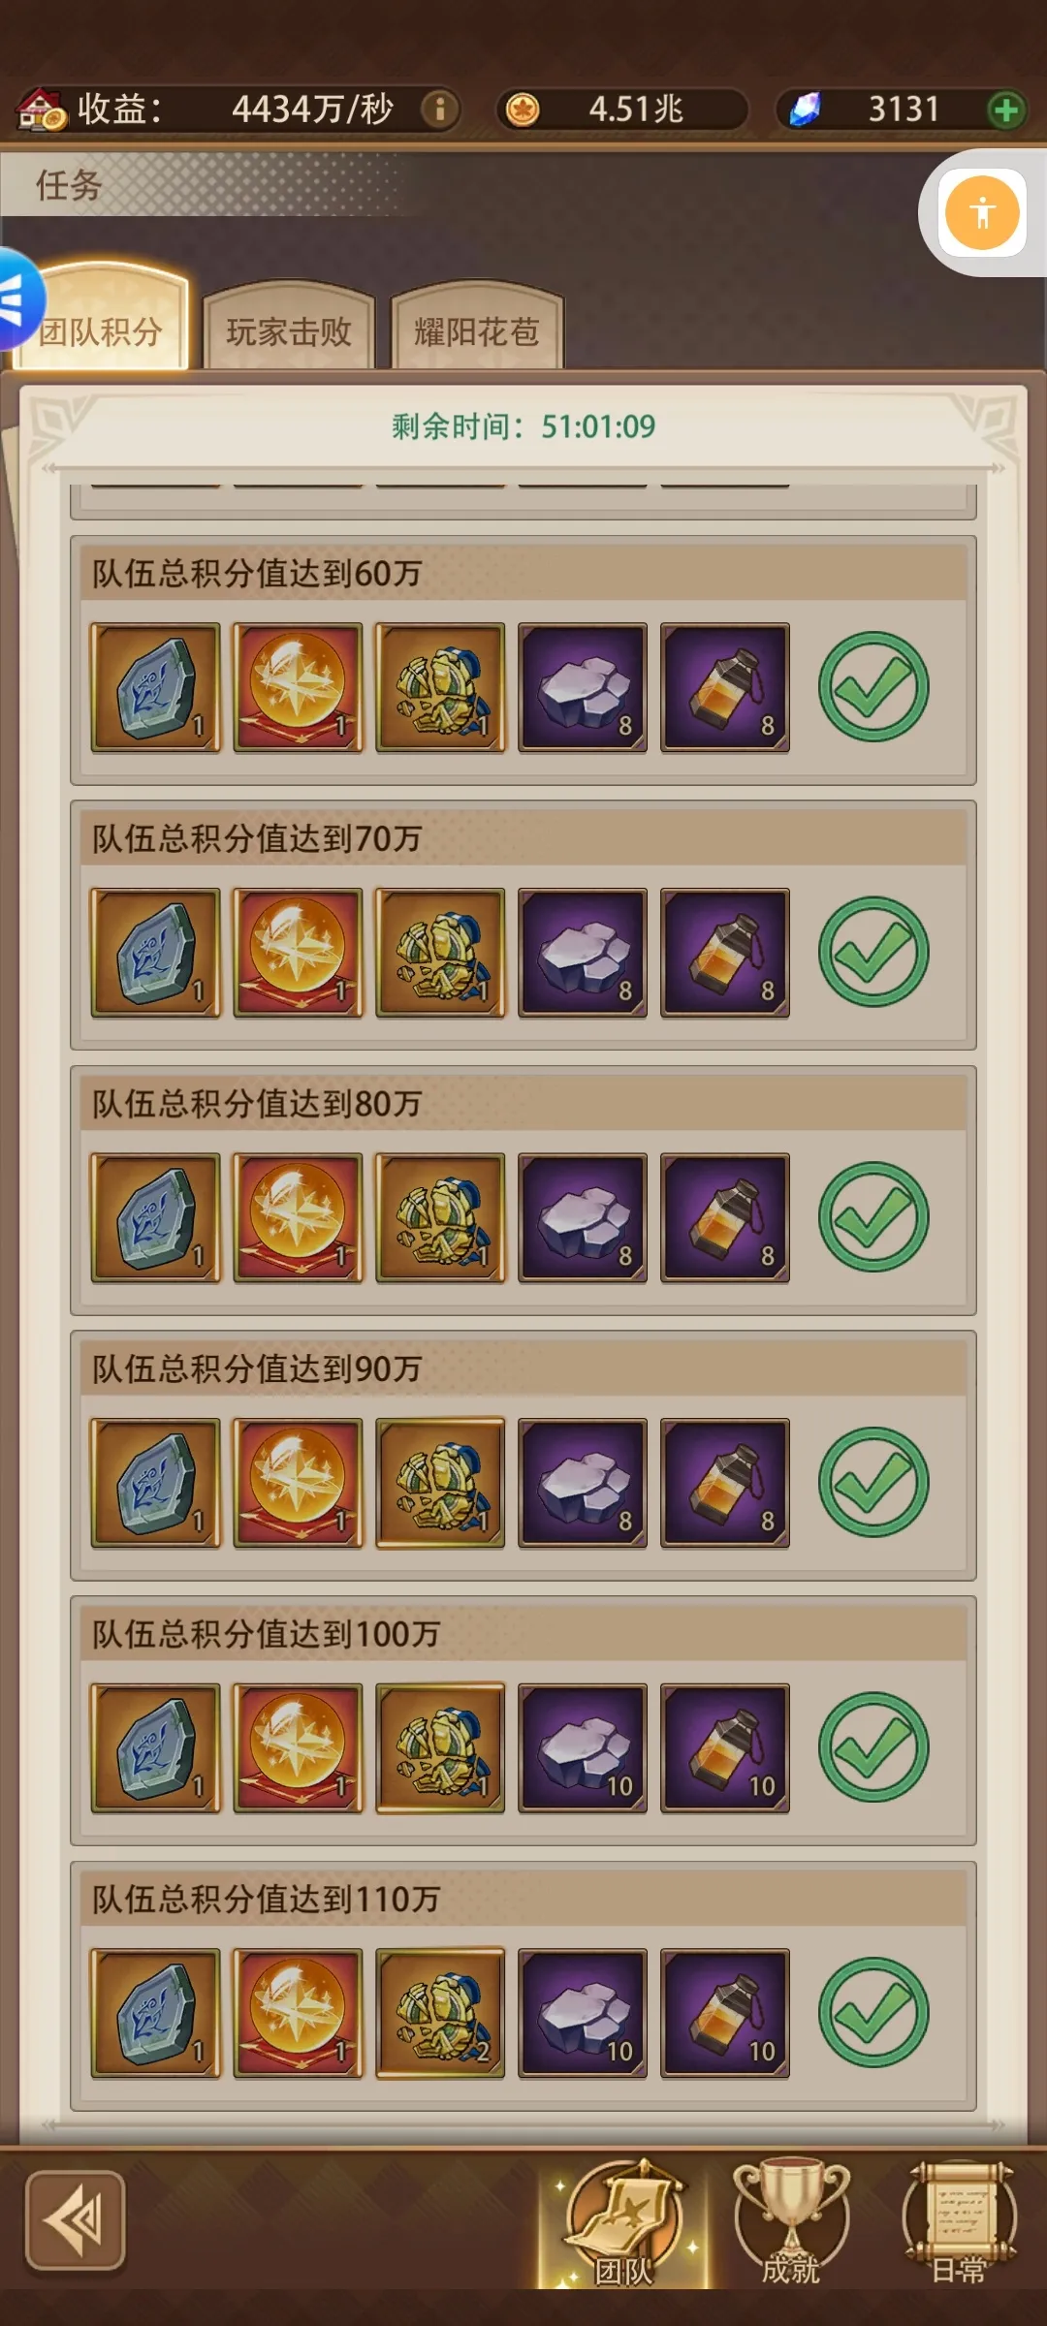
Task: Tap the golden orb reward in 70万 row
Action: click(x=298, y=953)
